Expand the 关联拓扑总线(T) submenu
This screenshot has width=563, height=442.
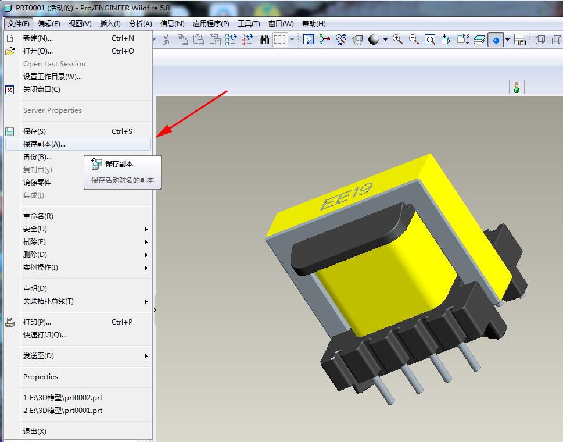[146, 301]
